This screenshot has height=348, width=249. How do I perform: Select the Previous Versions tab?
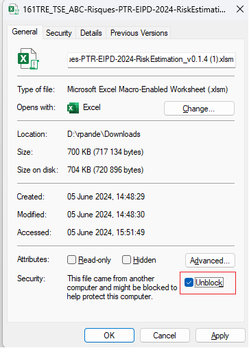[x=139, y=33]
